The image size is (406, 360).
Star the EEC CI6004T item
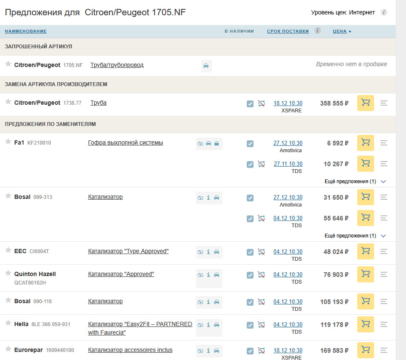[8, 250]
